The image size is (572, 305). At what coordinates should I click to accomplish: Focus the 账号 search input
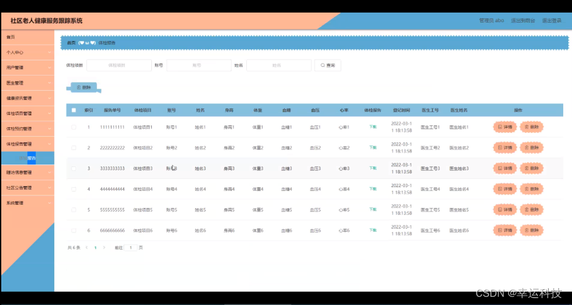point(199,66)
